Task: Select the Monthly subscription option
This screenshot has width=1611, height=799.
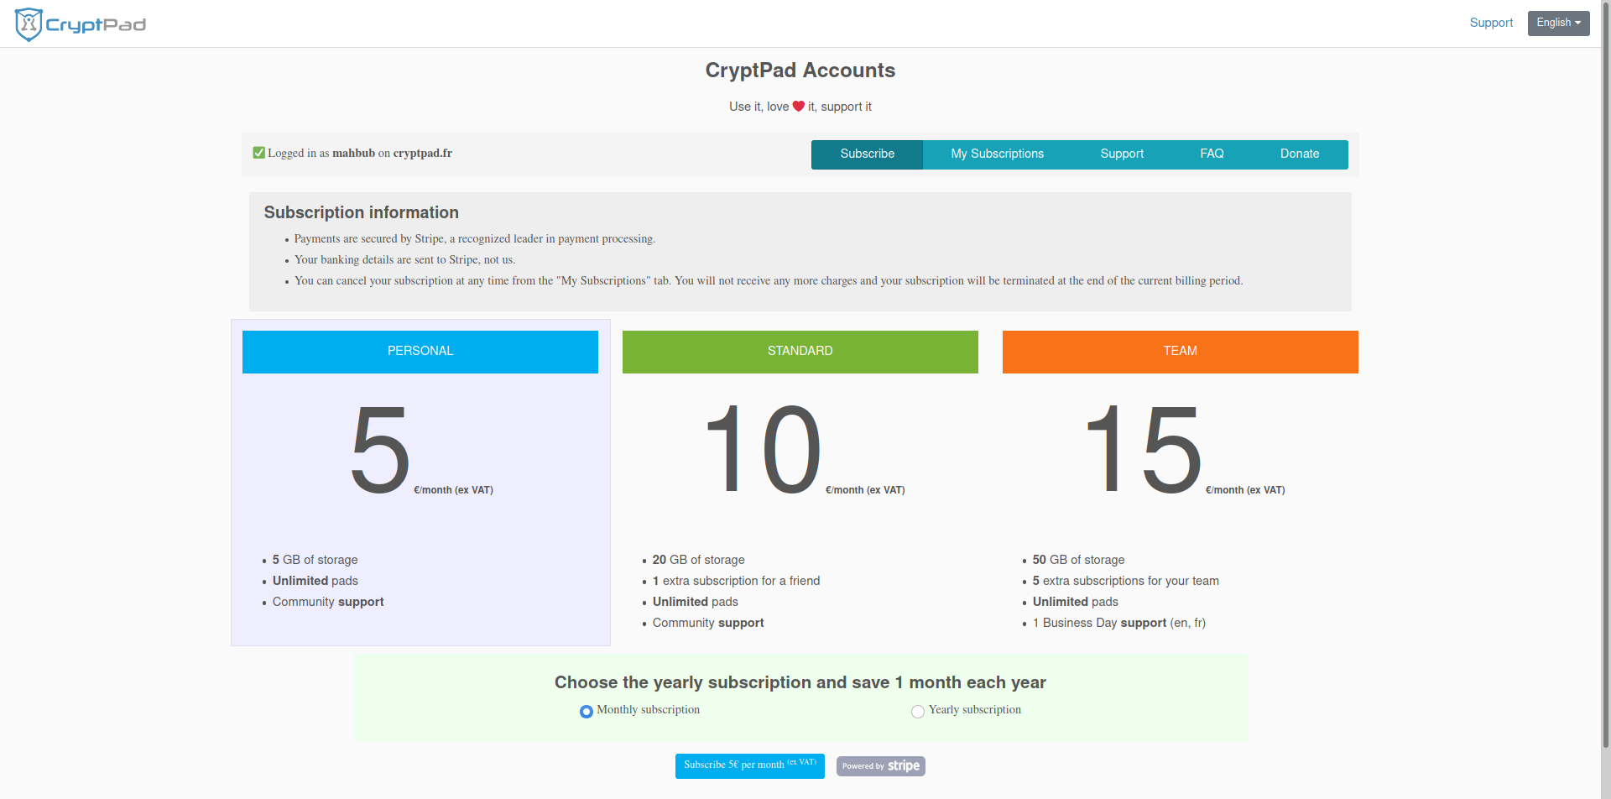Action: (587, 712)
